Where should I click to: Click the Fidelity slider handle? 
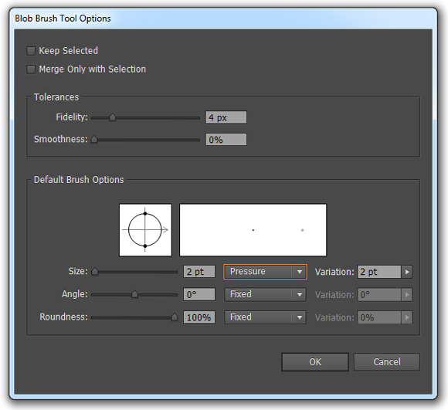click(112, 117)
